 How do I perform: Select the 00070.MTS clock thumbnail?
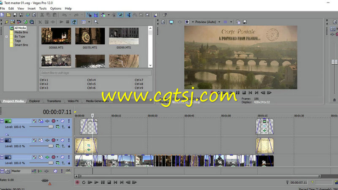click(90, 36)
